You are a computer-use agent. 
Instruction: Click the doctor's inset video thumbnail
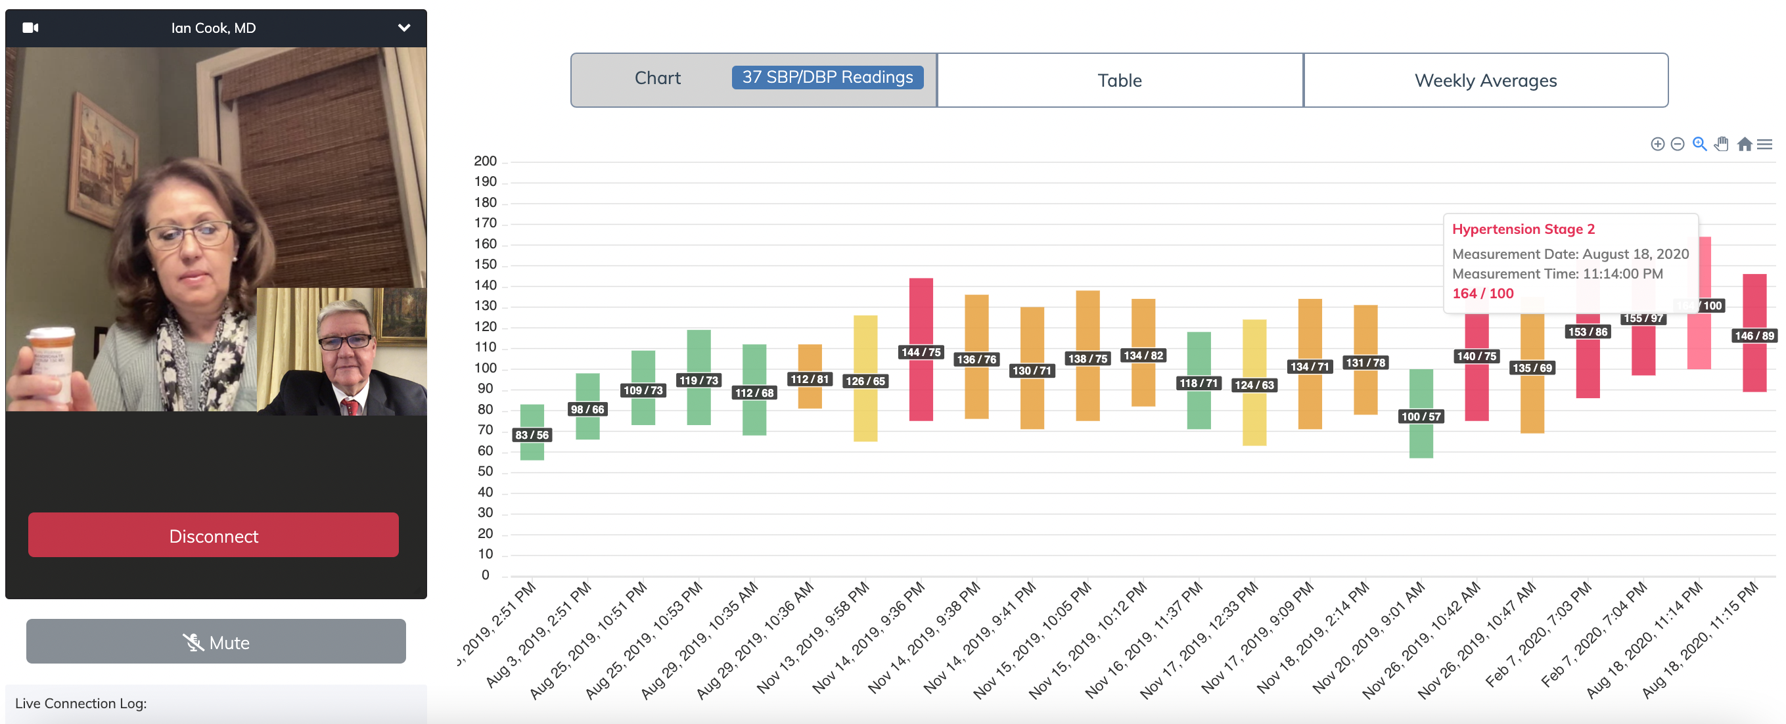click(342, 351)
